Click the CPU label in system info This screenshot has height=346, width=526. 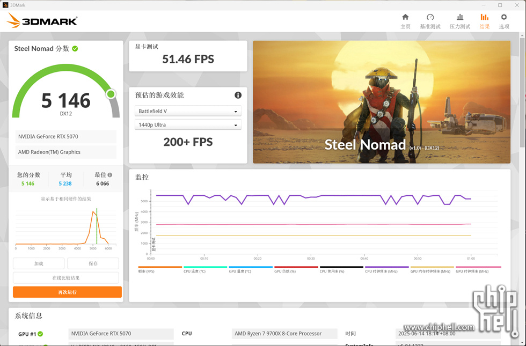[x=187, y=334]
